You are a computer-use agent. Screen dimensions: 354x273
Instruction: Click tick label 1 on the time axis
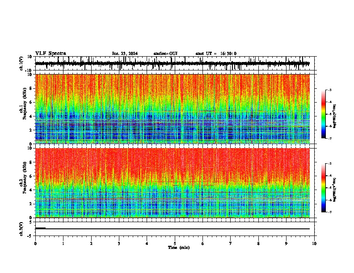coord(63,244)
